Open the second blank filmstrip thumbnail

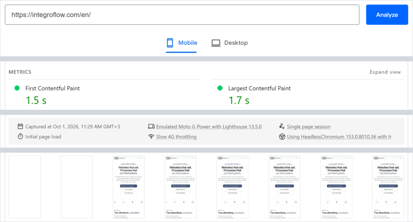(77, 187)
